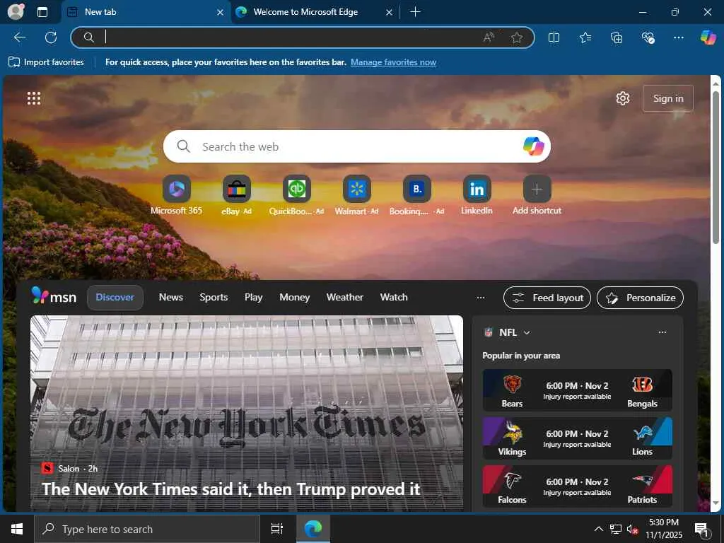Click Search the web input box

pos(356,146)
